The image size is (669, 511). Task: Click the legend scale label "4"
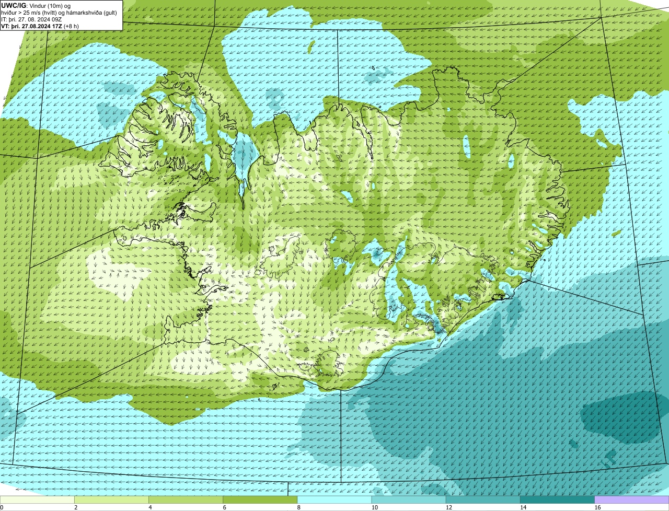point(150,507)
